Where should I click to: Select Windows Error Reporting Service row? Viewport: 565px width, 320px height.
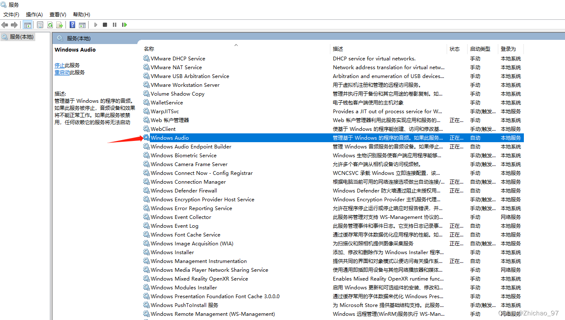tap(333, 208)
